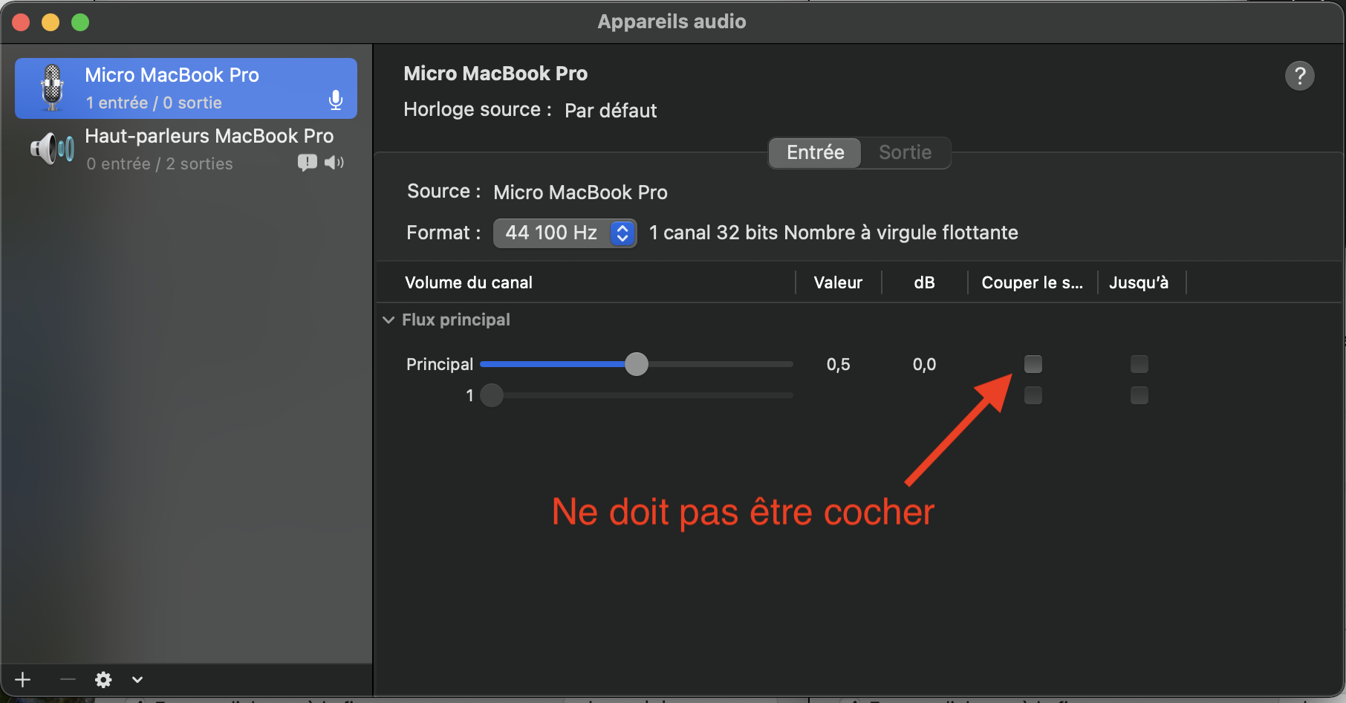Switch to the Sortie tab
The height and width of the screenshot is (703, 1346).
click(x=905, y=153)
